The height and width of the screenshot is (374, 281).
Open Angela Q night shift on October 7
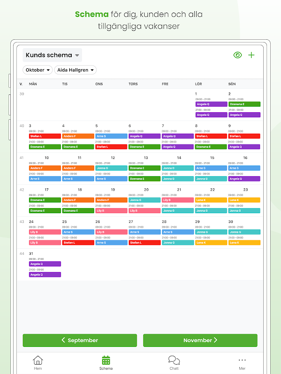178,147
